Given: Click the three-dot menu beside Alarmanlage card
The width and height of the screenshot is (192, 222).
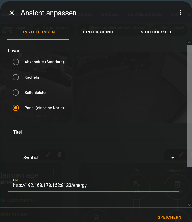Looking at the screenshot, I should click(53, 171).
